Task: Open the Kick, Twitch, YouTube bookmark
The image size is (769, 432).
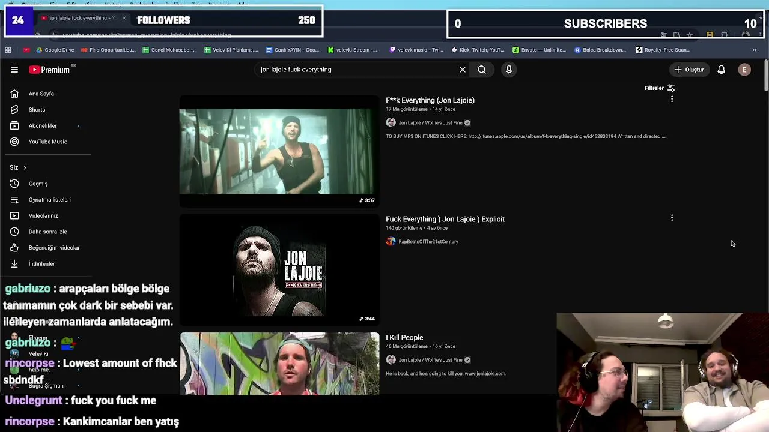Action: (478, 50)
